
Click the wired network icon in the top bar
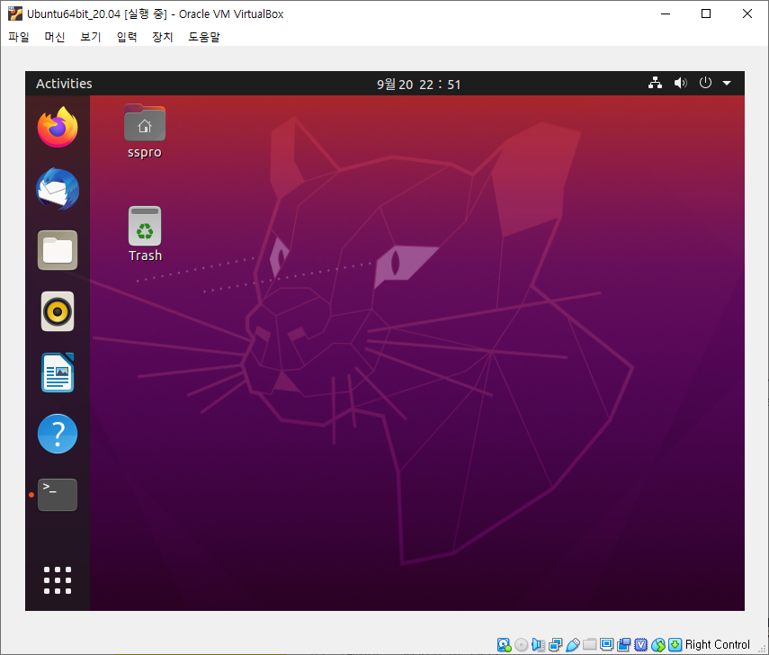point(655,83)
